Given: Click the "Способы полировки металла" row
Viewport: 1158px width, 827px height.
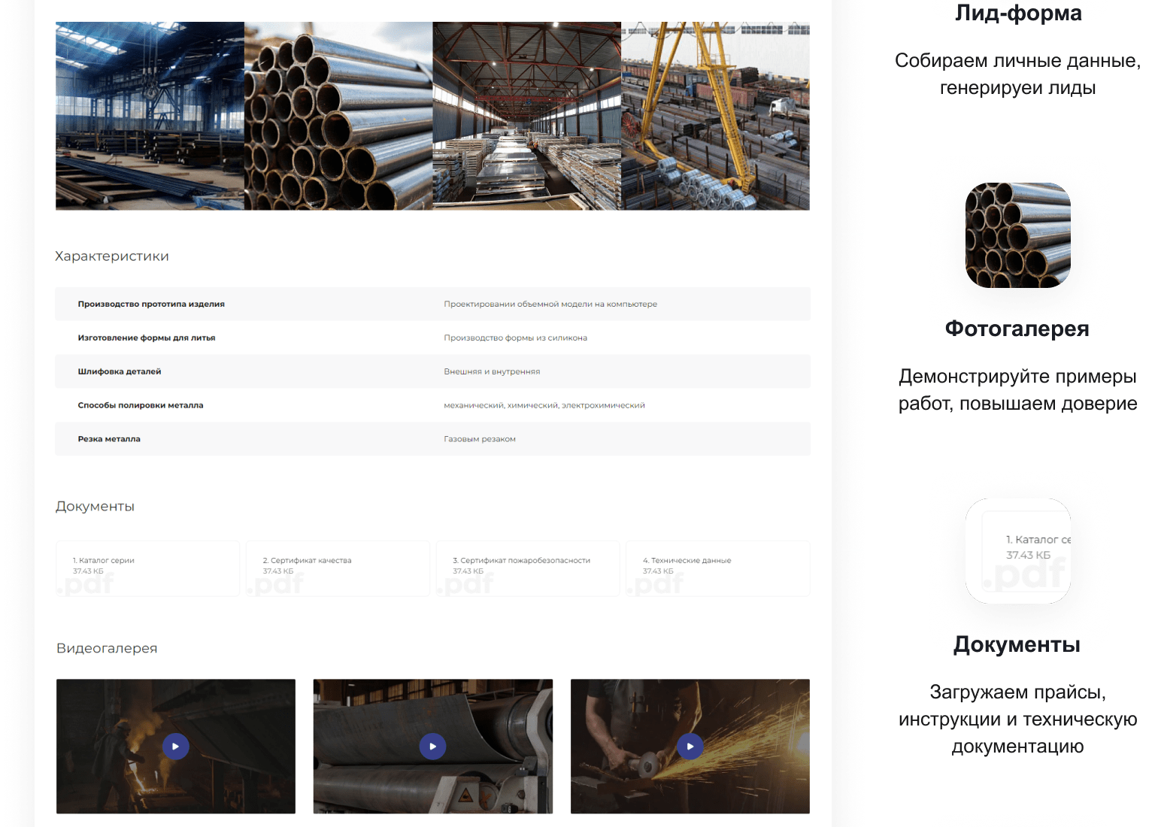Looking at the screenshot, I should (x=432, y=405).
